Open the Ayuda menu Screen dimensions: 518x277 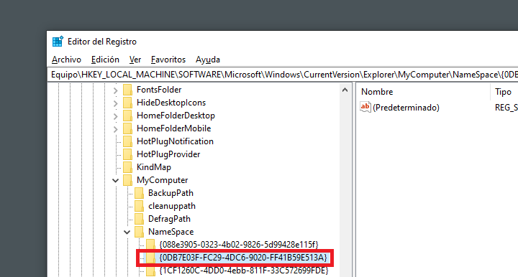(x=208, y=60)
